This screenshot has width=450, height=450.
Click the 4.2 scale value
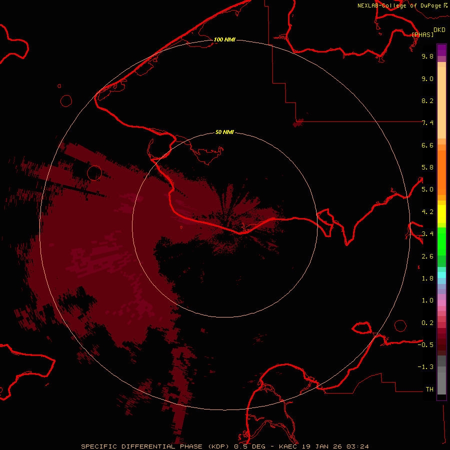(x=427, y=212)
